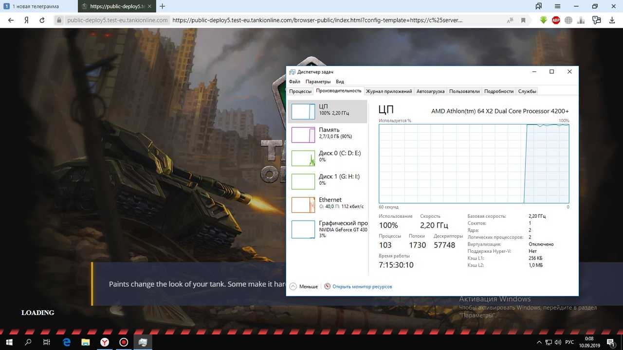Click the page translate icon in address bar
Screen dimensions: 623x350
click(510, 20)
